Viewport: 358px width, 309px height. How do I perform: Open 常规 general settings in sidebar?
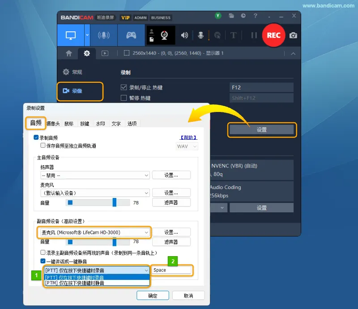pyautogui.click(x=72, y=72)
